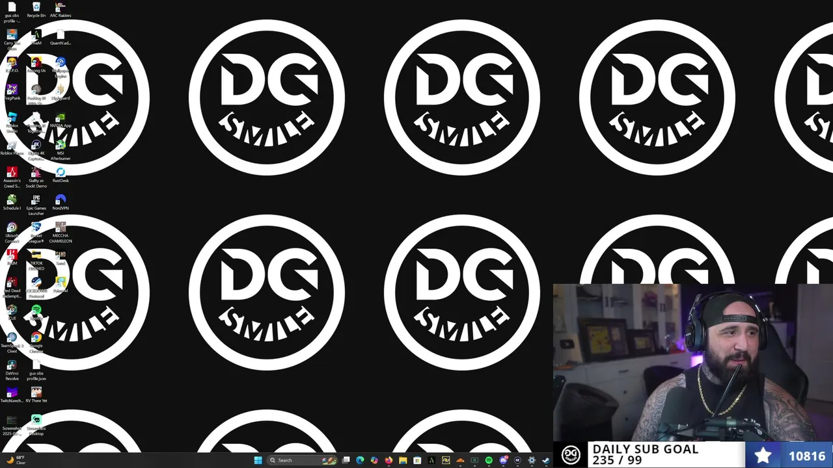Open Elgato 4K Capture desktop icon
The width and height of the screenshot is (833, 468).
pyautogui.click(x=36, y=150)
